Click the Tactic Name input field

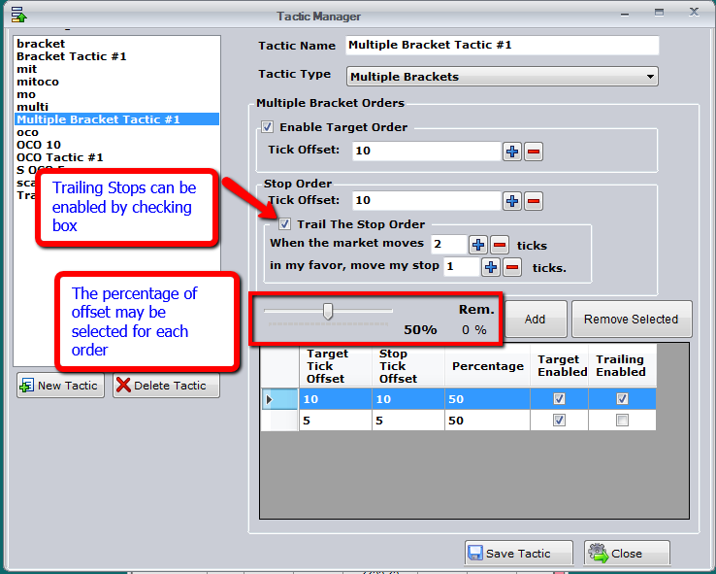coord(502,46)
